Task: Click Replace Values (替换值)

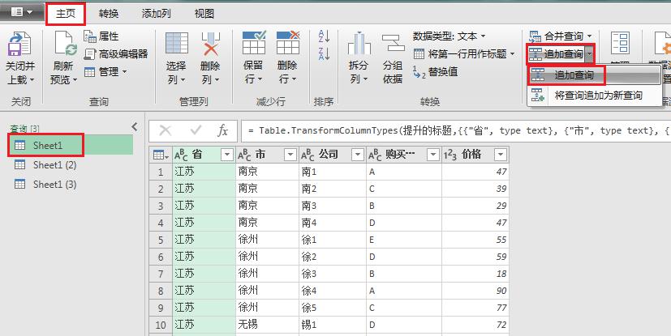Action: 435,72
